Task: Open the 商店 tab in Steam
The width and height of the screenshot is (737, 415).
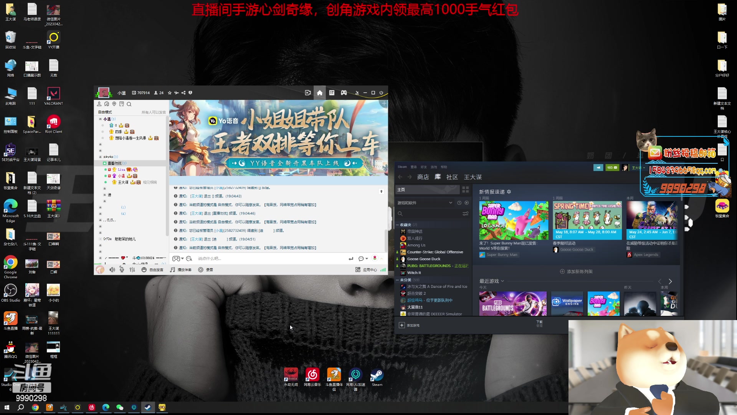Action: pyautogui.click(x=423, y=177)
